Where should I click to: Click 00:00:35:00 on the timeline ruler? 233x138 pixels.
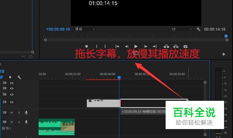73,74
